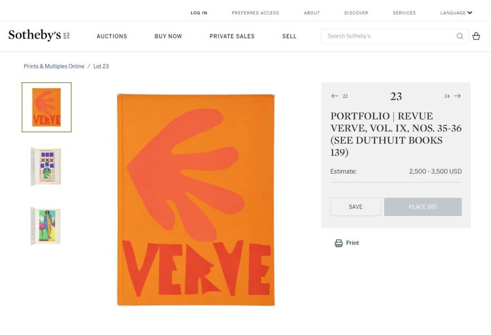The height and width of the screenshot is (335, 491).
Task: Select the second thumbnail with X pattern
Action: click(x=46, y=167)
